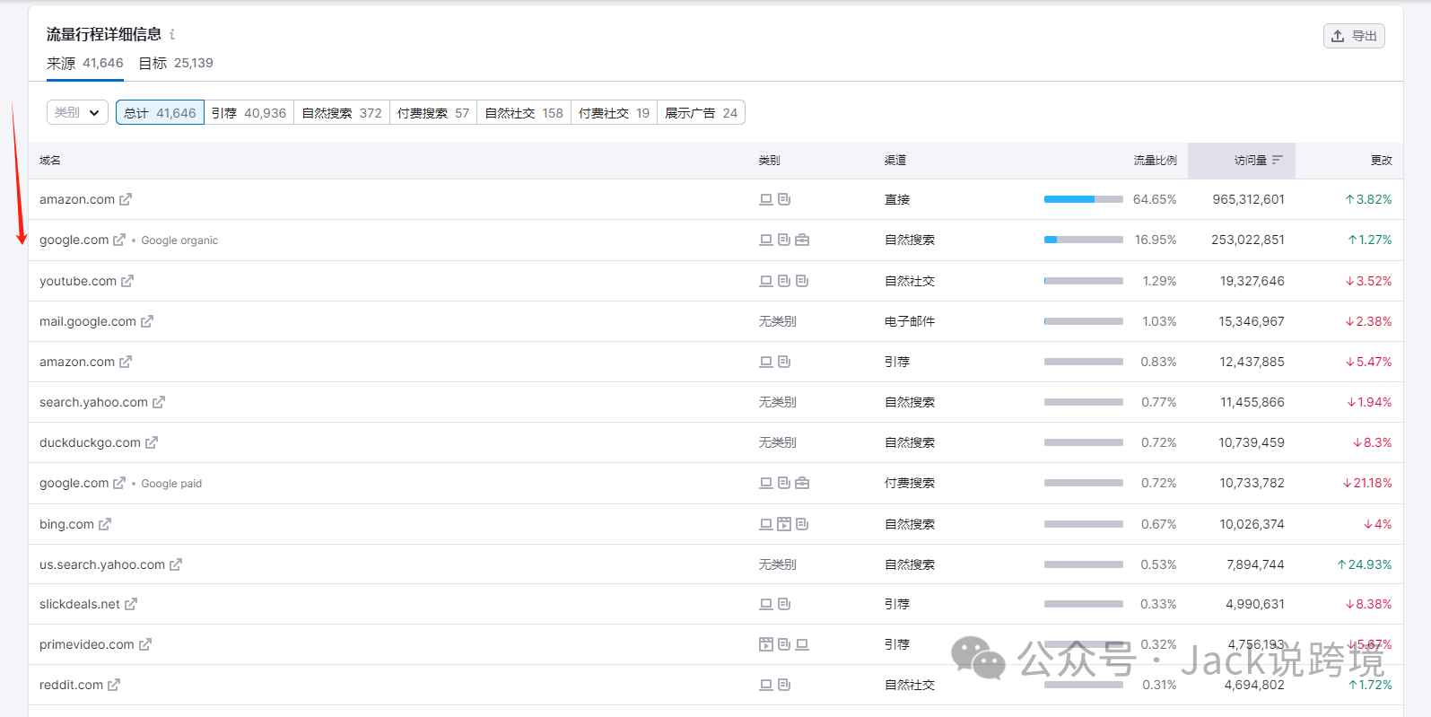Click the 域名 column header
This screenshot has width=1431, height=717.
point(50,160)
